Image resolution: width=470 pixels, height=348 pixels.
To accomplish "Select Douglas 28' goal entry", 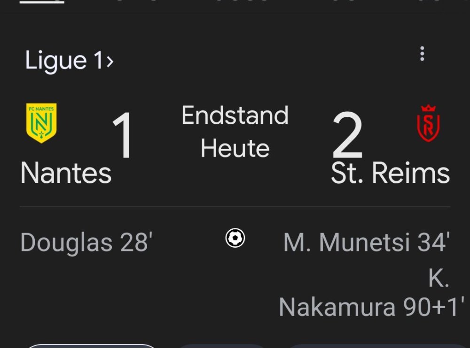I will pos(86,242).
